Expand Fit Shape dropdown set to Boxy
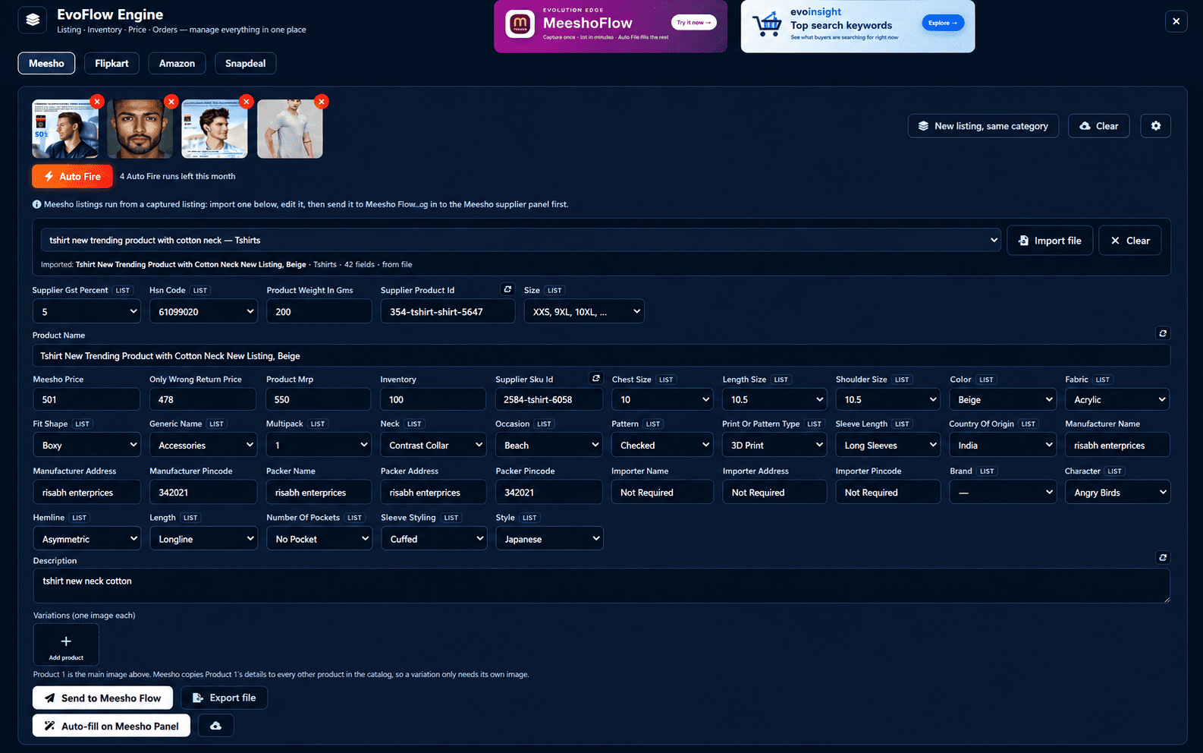 click(86, 445)
